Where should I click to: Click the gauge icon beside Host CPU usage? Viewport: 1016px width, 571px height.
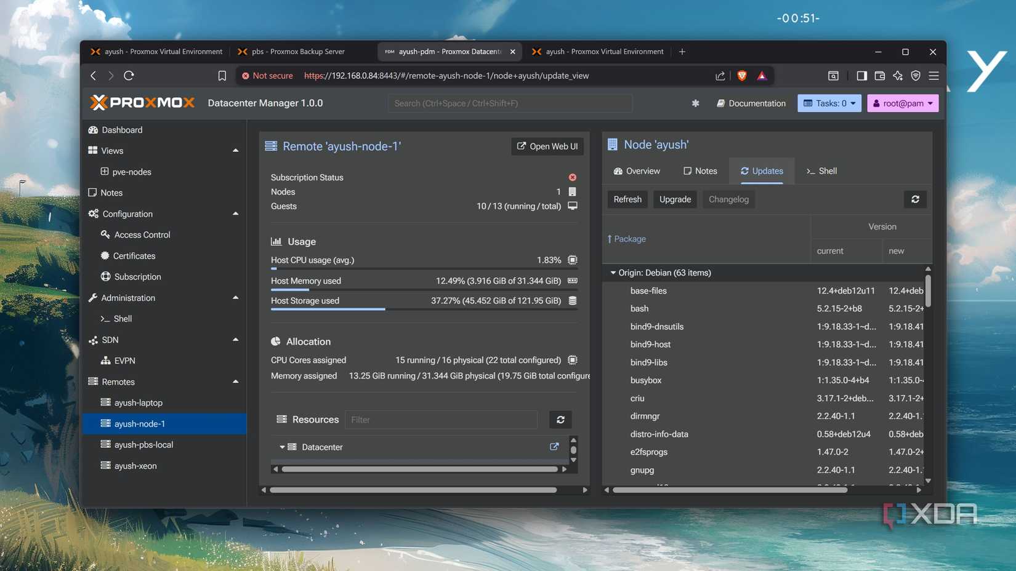tap(572, 260)
